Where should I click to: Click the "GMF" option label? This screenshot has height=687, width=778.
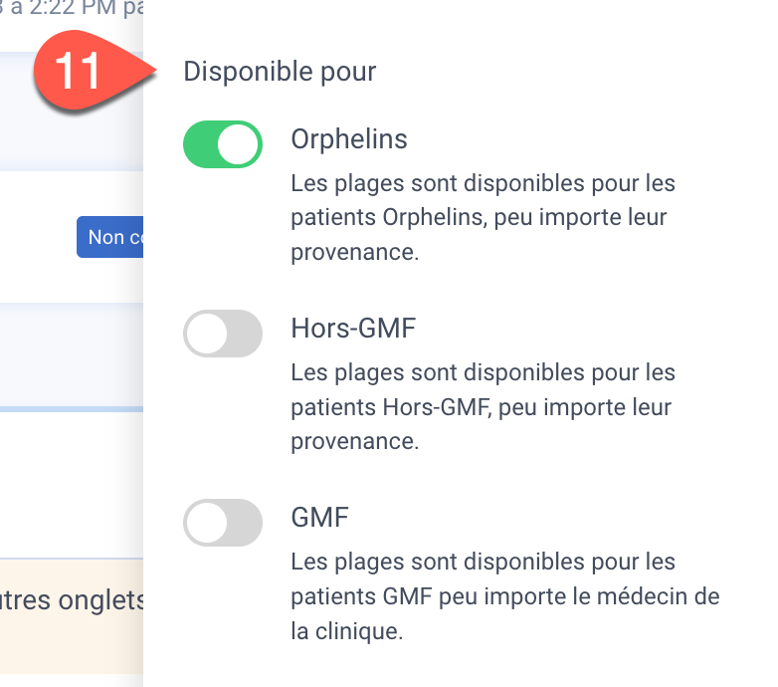coord(320,517)
